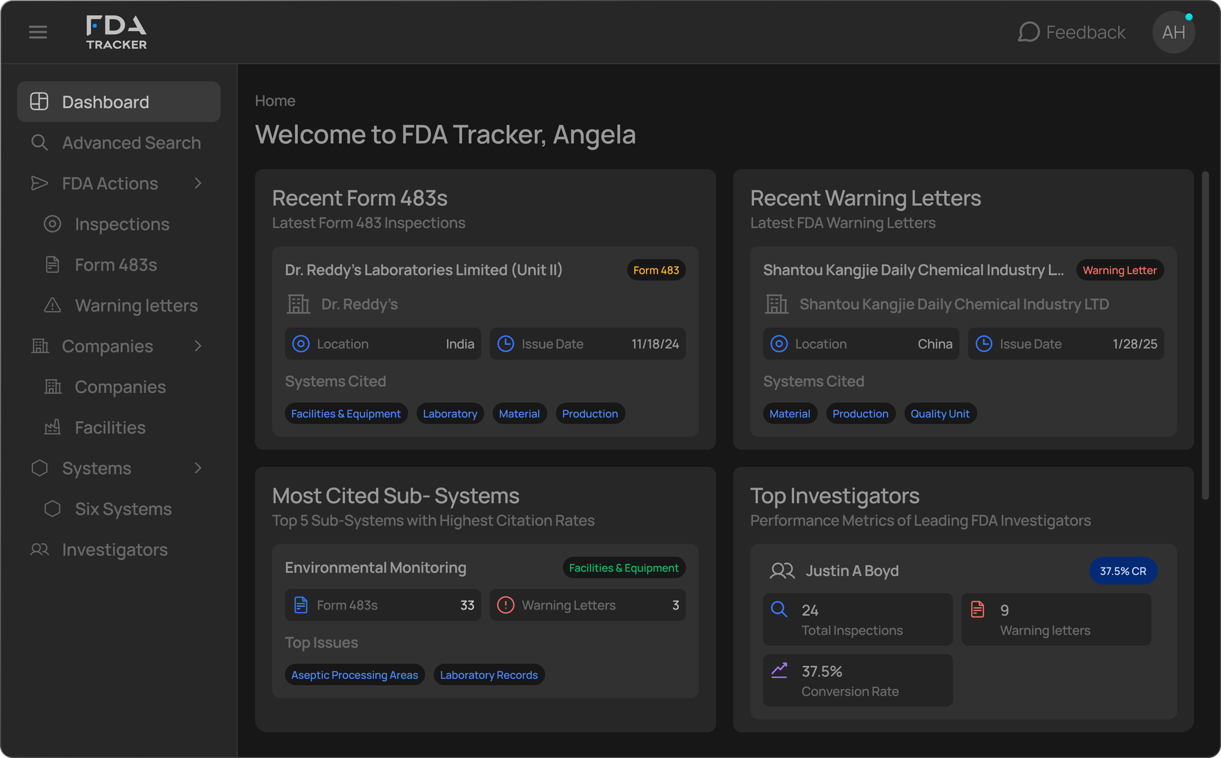Open Advanced Search from sidebar
The width and height of the screenshot is (1221, 758).
tap(131, 142)
